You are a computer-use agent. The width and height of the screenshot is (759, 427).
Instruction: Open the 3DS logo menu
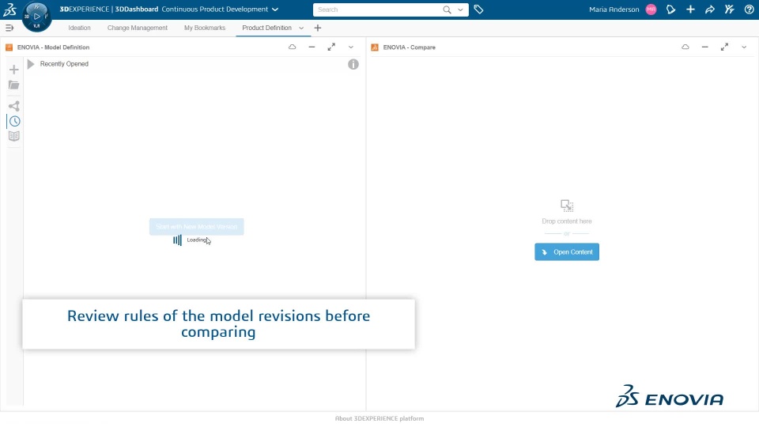pyautogui.click(x=9, y=9)
